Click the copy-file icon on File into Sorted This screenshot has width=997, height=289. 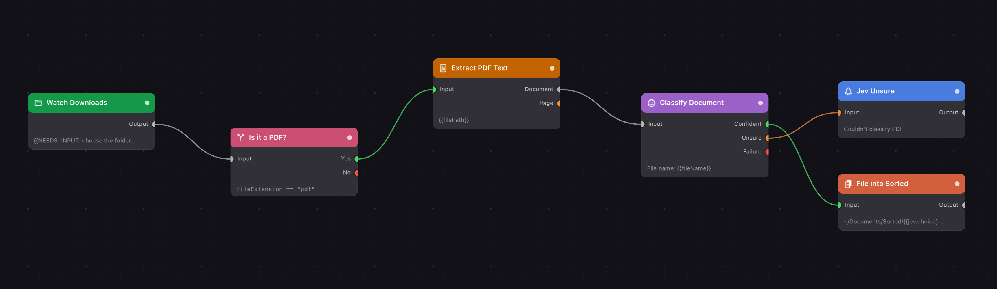coord(848,184)
